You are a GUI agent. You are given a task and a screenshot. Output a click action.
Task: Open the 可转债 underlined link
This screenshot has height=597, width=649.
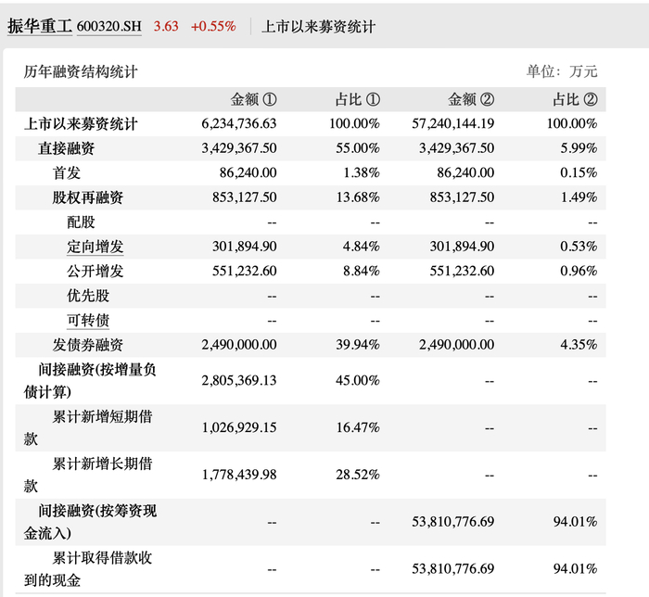(x=88, y=320)
